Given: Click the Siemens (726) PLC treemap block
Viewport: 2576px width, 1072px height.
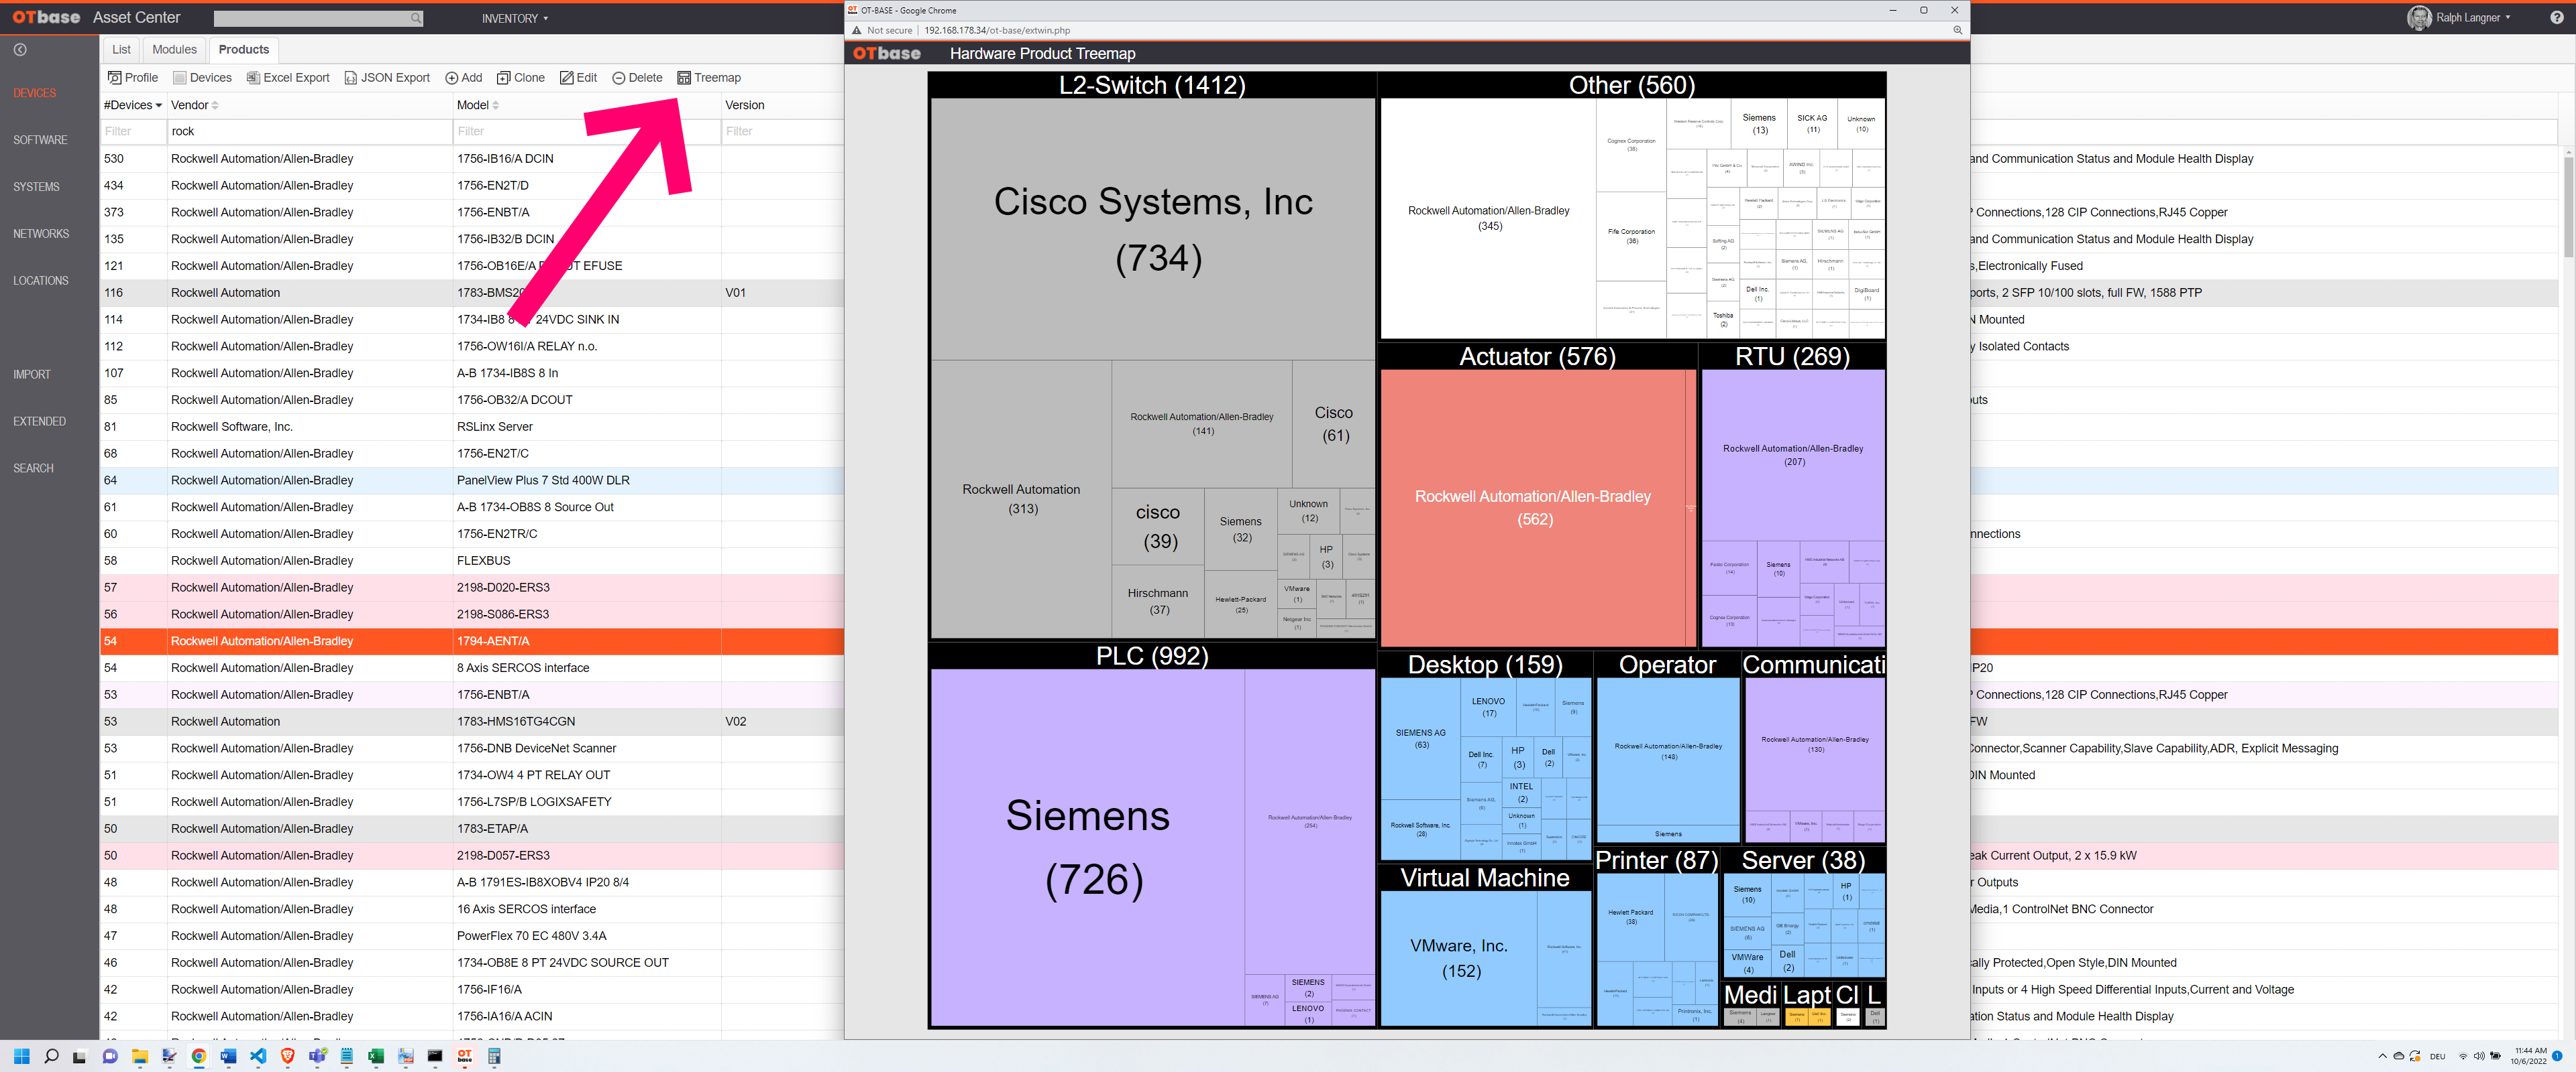Looking at the screenshot, I should click(x=1088, y=847).
